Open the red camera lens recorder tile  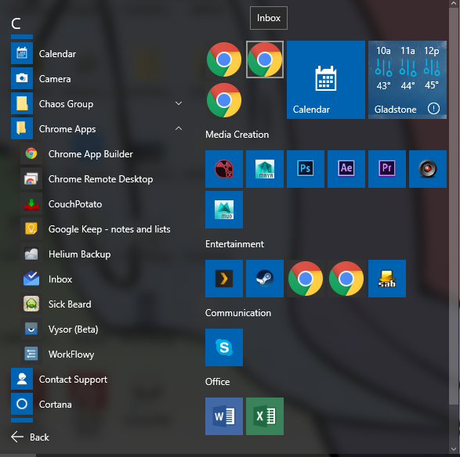[428, 169]
